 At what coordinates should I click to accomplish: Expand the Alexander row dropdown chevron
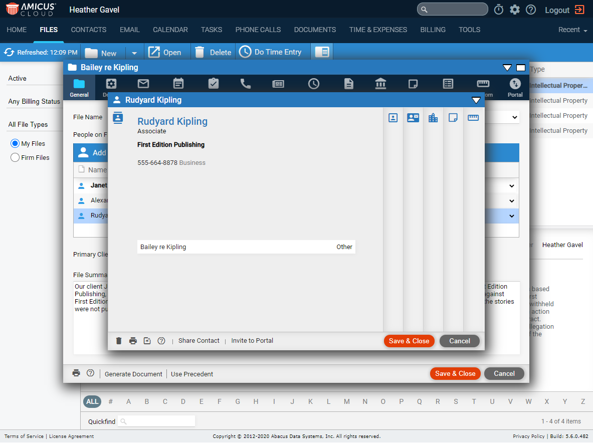coord(512,201)
